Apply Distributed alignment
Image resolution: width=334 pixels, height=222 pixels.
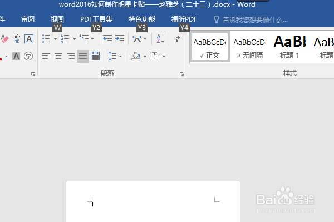[x=95, y=56]
